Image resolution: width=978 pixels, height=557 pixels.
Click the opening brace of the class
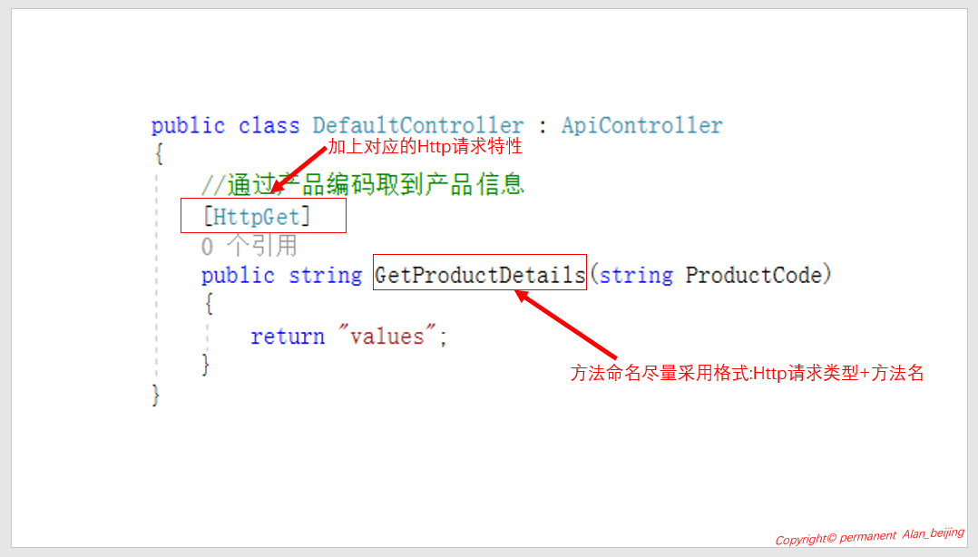(x=159, y=153)
